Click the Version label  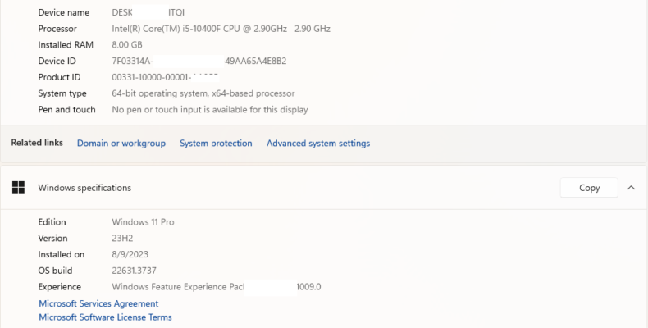52,239
